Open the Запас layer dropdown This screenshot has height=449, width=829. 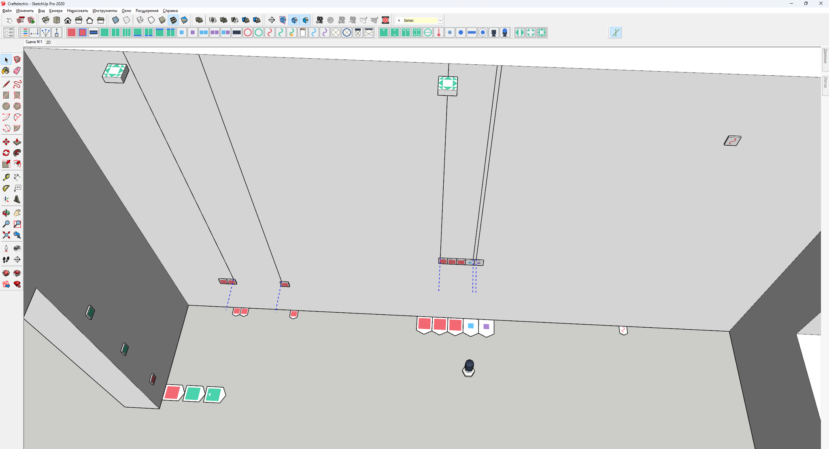pyautogui.click(x=440, y=20)
